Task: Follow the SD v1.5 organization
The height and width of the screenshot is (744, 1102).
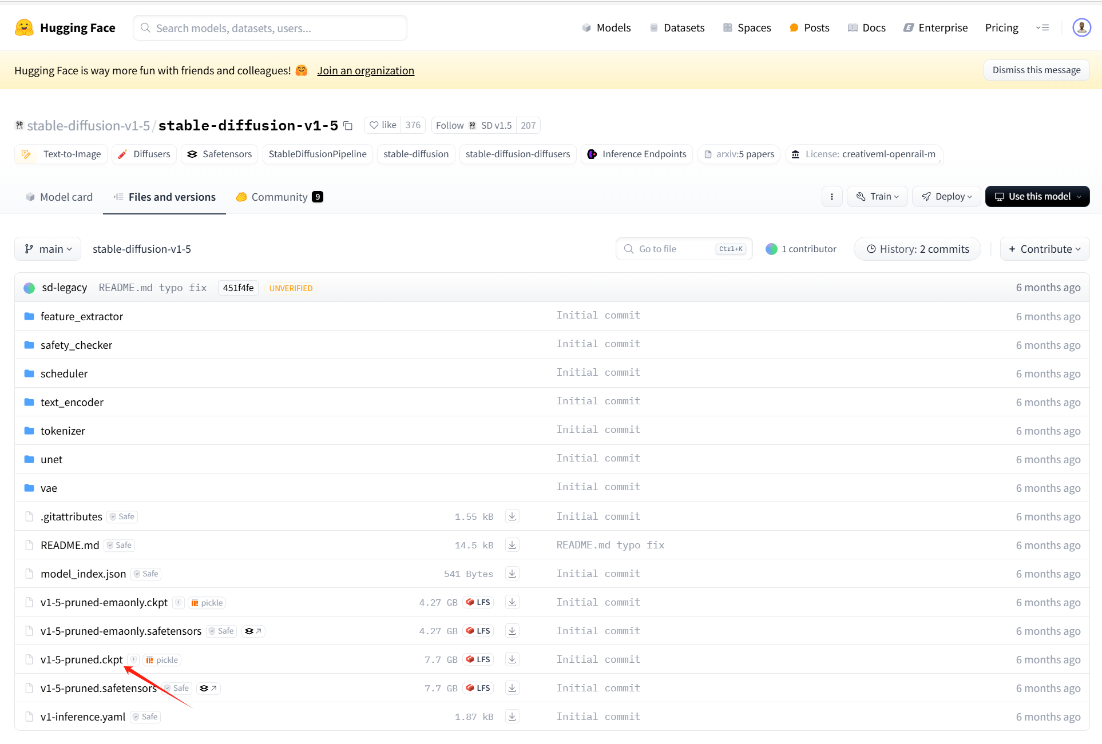Action: 474,125
